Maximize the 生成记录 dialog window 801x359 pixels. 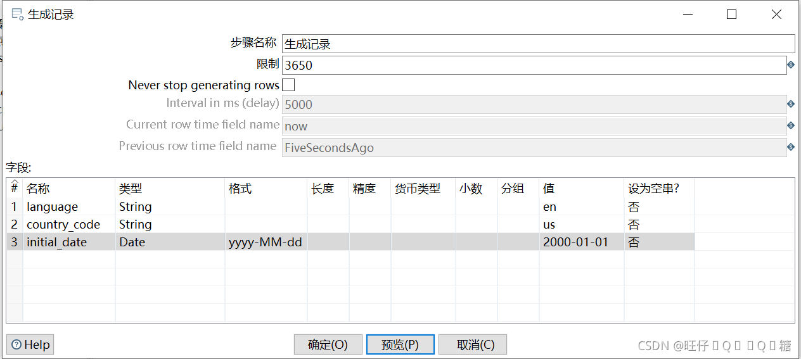[731, 14]
